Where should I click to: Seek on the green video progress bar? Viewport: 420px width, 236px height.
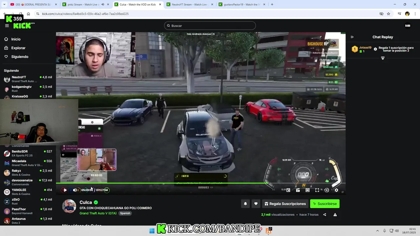200,183
